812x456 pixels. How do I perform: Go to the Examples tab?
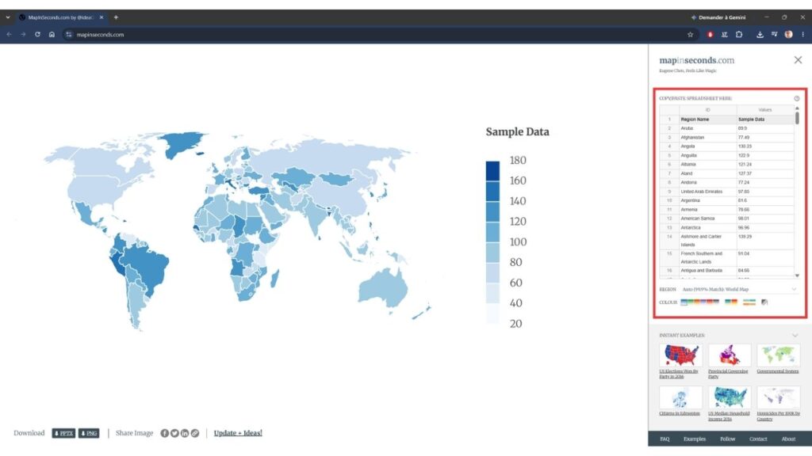click(695, 439)
